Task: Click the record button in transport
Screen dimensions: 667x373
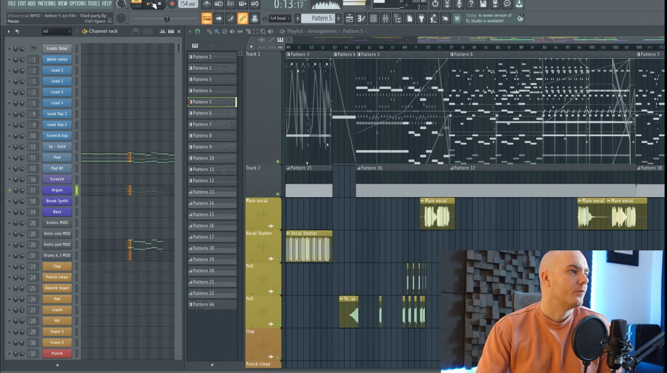Action: [x=172, y=4]
